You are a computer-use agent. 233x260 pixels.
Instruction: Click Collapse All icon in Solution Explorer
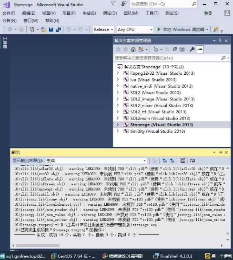click(x=174, y=49)
